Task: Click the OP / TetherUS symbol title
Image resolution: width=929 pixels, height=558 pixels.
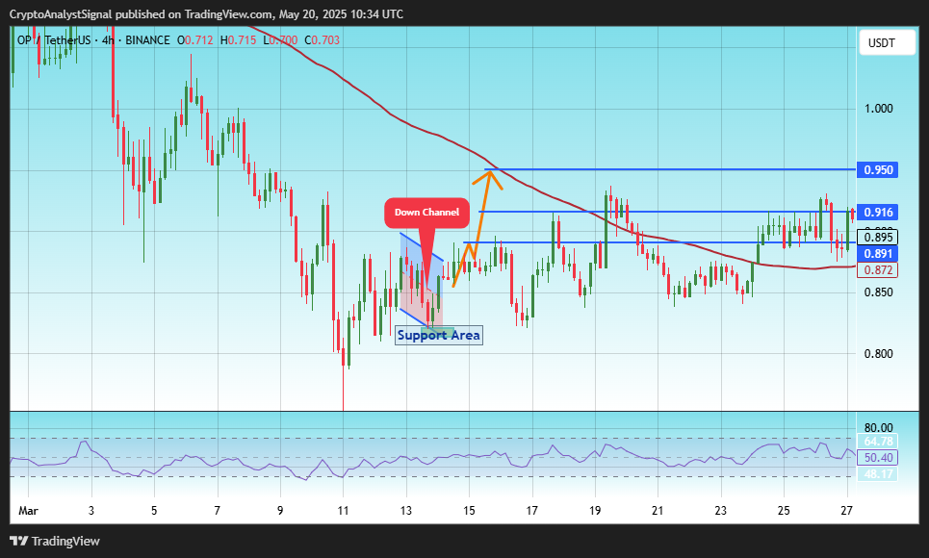Action: click(x=54, y=40)
